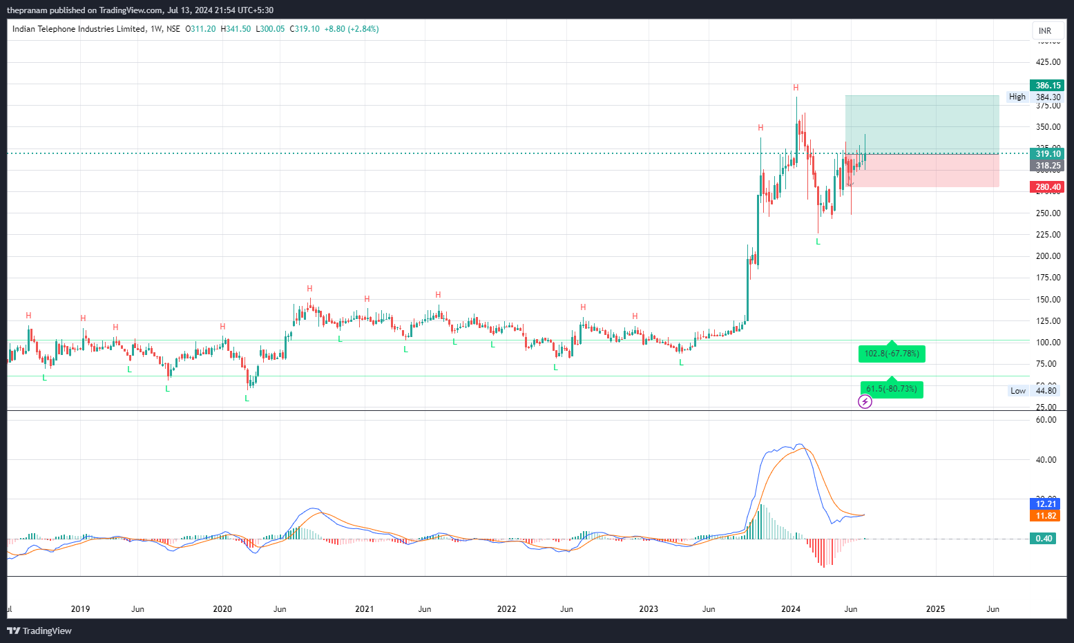Select the 102.8(-67.78%) price callout
The width and height of the screenshot is (1074, 643).
pos(892,354)
